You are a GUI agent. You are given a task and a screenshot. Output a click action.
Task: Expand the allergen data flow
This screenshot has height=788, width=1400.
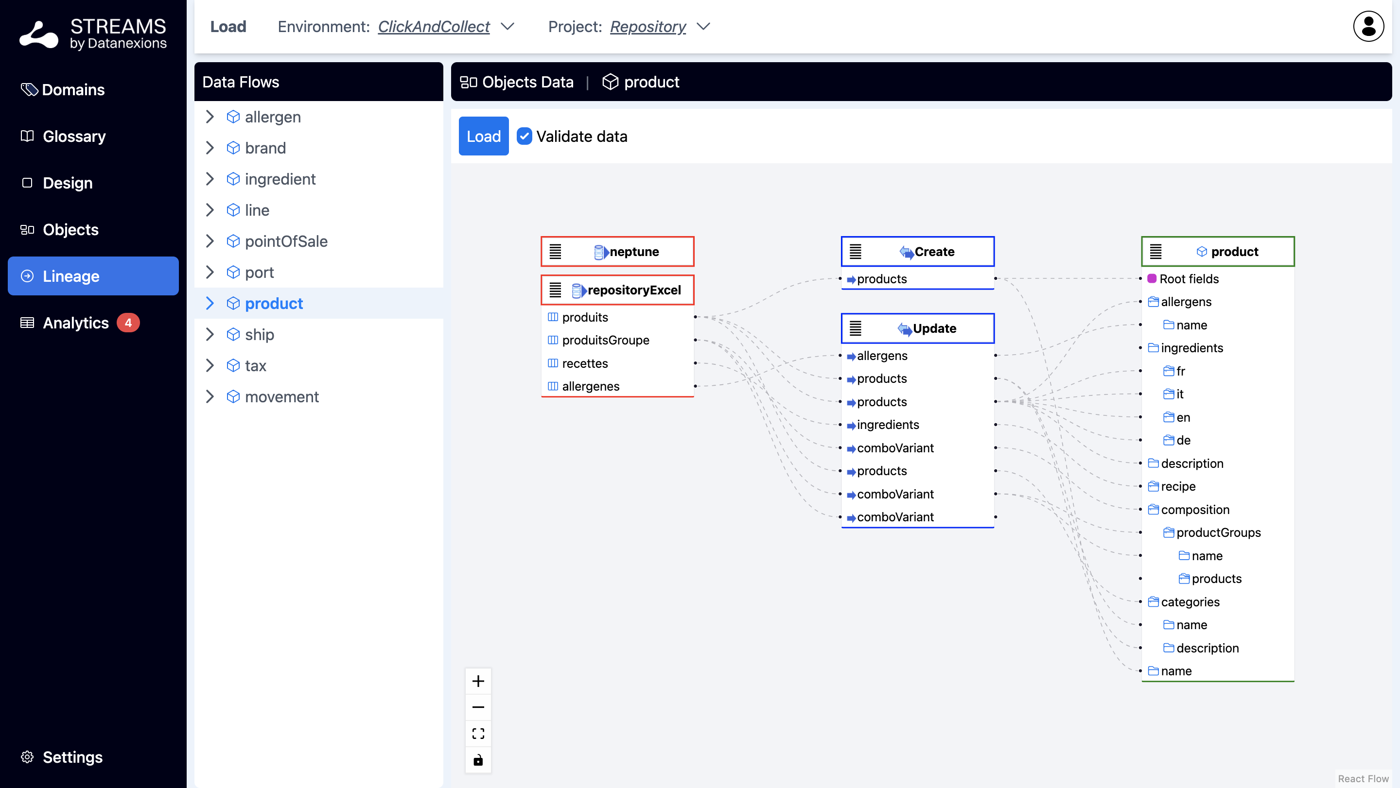(x=210, y=117)
